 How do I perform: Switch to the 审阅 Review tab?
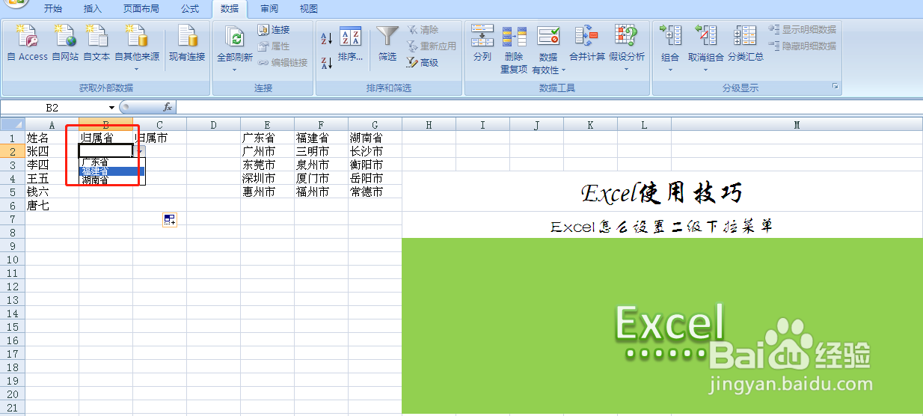[269, 9]
